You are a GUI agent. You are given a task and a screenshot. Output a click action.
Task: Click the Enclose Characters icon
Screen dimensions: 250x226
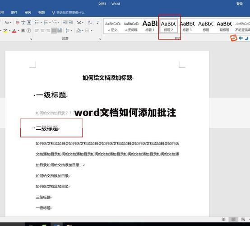(x=29, y=30)
